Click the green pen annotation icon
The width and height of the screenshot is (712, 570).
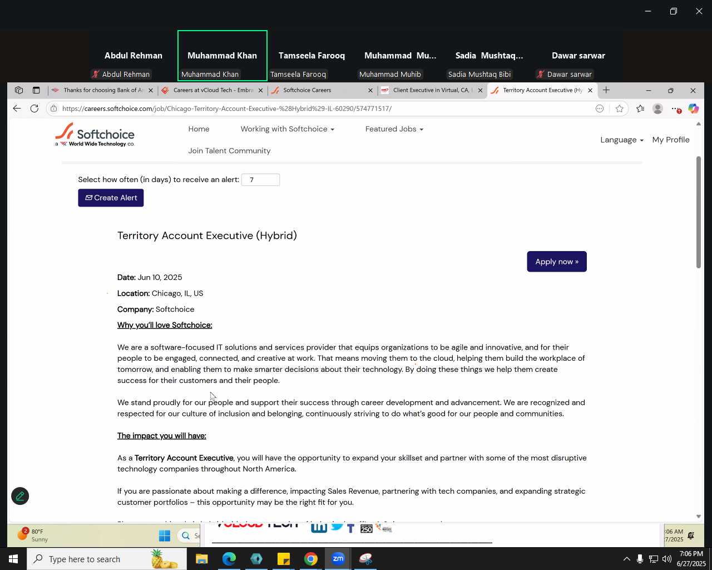pos(20,496)
